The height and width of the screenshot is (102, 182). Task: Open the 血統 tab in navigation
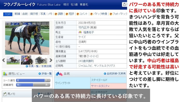pyautogui.click(x=25, y=14)
